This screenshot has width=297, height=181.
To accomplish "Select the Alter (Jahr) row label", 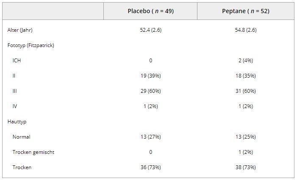I will click(20, 30).
